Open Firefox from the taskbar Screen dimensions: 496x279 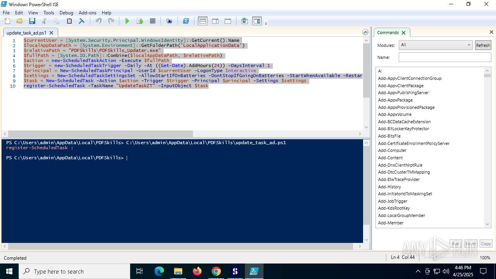pyautogui.click(x=197, y=271)
